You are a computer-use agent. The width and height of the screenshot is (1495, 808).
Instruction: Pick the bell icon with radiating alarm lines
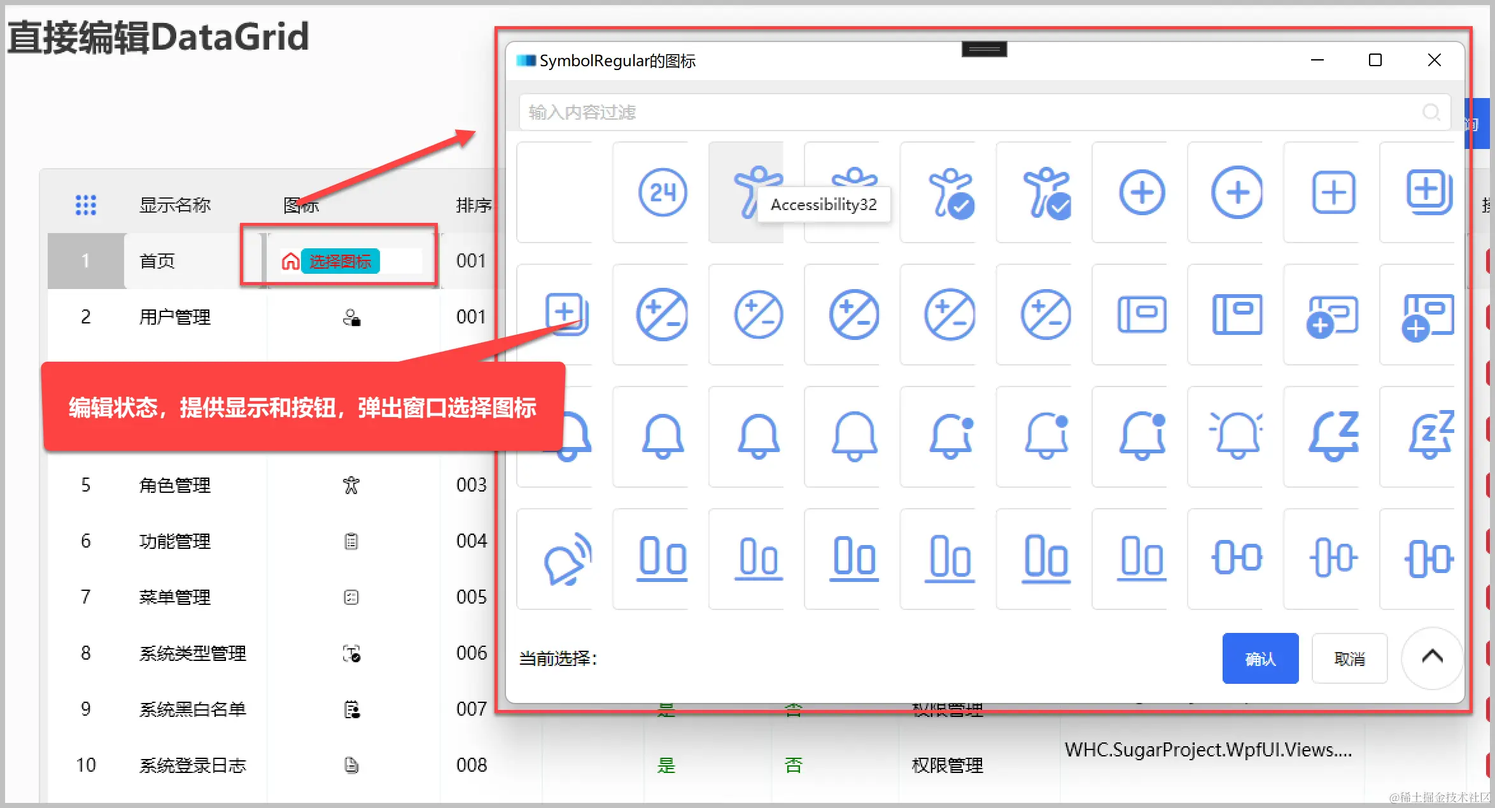pos(1237,436)
